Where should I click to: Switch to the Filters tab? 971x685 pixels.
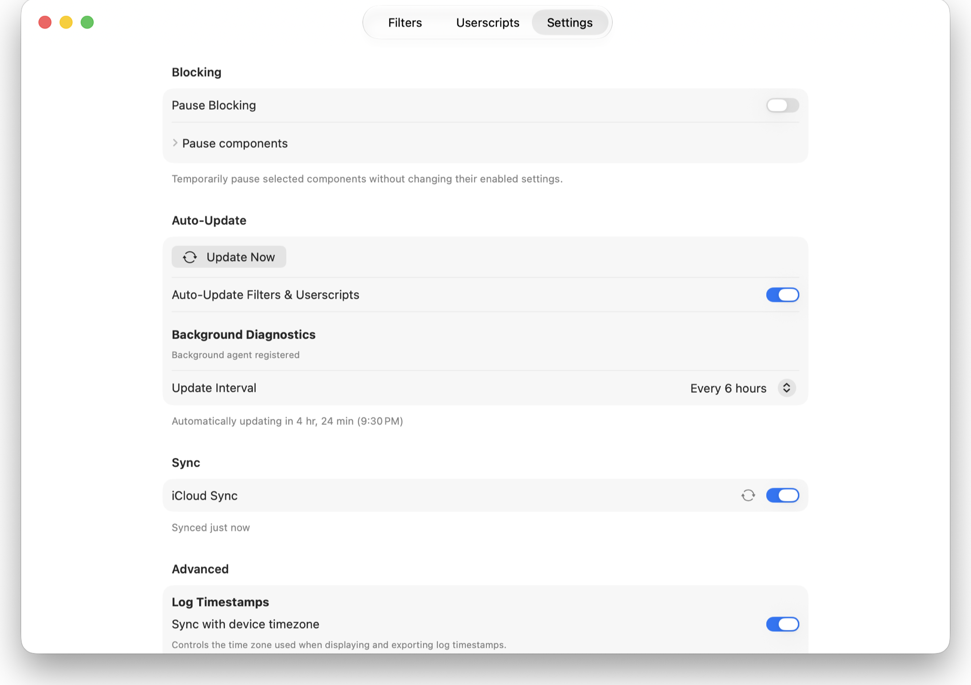click(405, 23)
